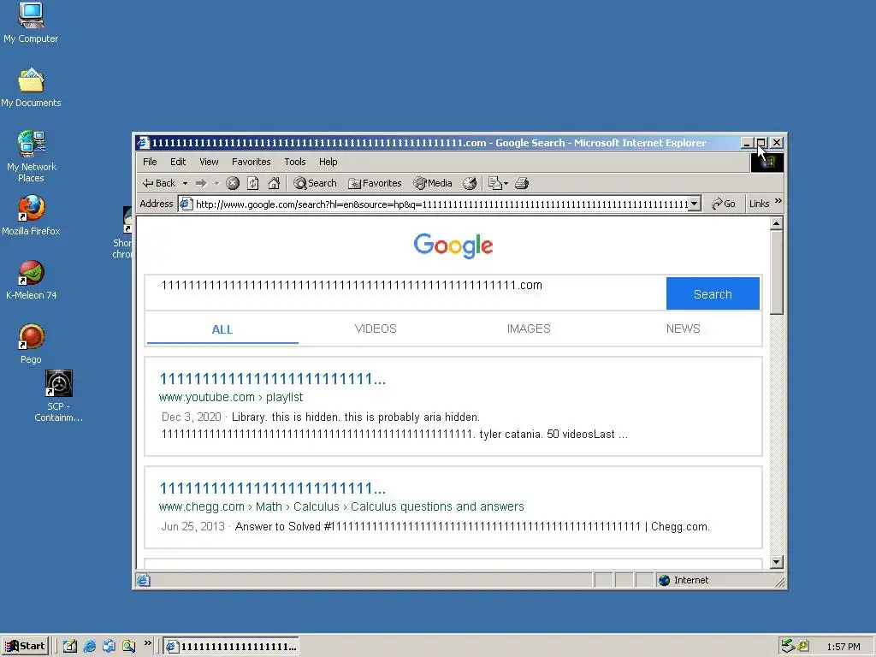Viewport: 876px width, 657px height.
Task: Click the IE page icon in status bar
Action: click(x=144, y=581)
